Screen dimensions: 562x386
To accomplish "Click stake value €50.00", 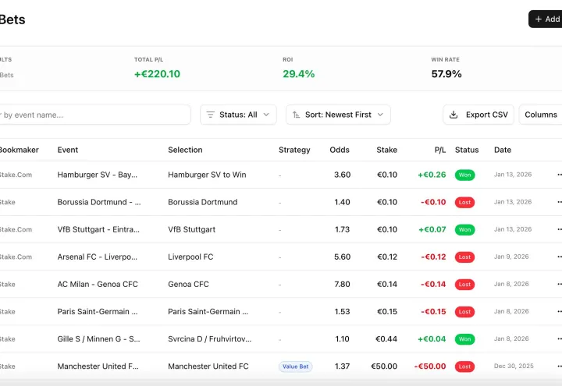I will (x=384, y=367).
